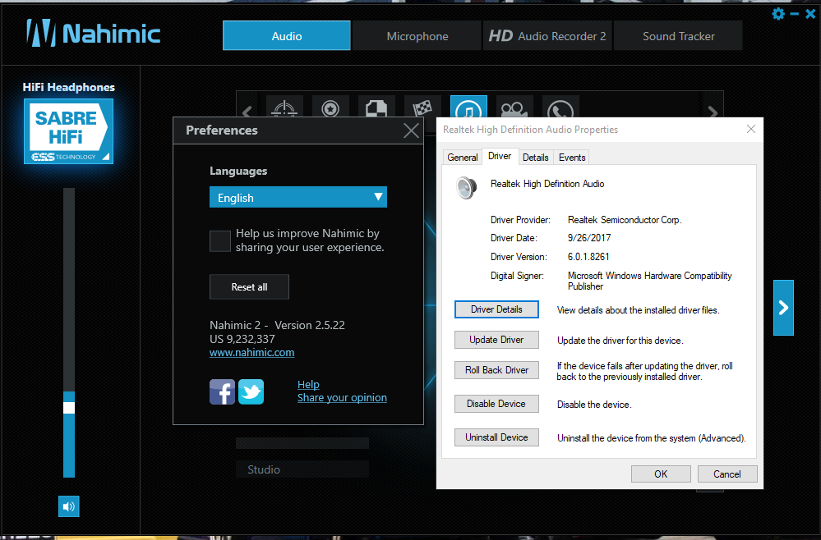Image resolution: width=821 pixels, height=540 pixels.
Task: Open Nahimic settings gear icon
Action: click(x=778, y=14)
